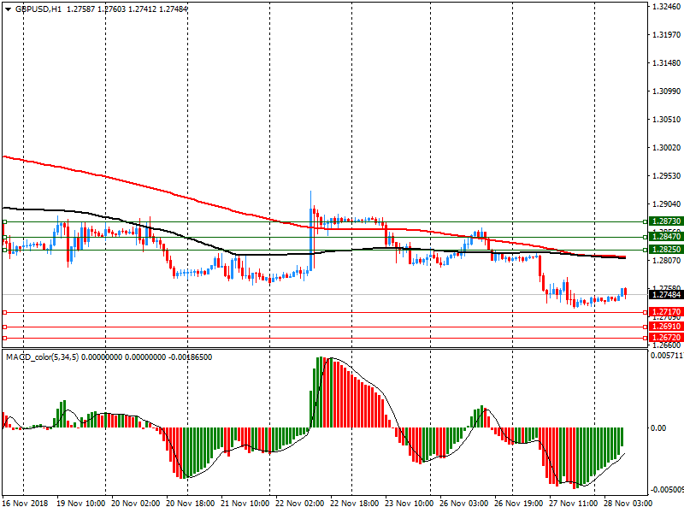
Task: Click the 22 Nov 18:00 time axis label
Action: [353, 504]
